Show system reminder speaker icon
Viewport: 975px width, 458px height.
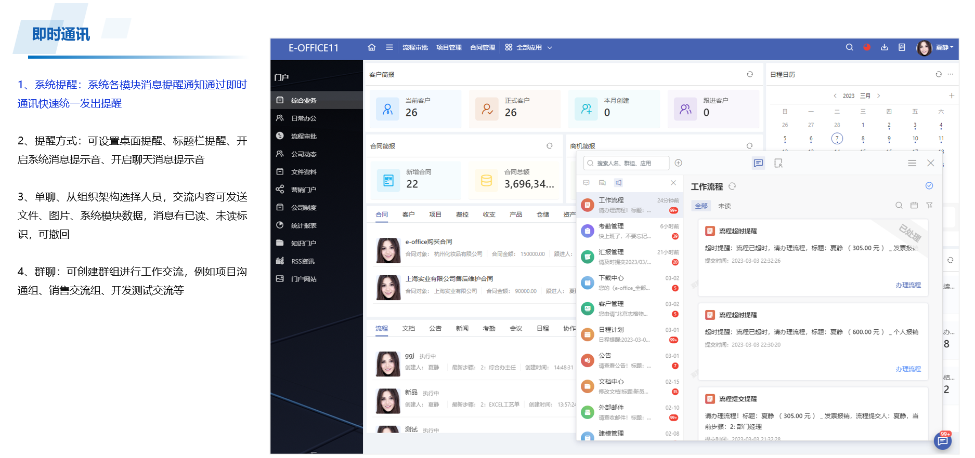[x=618, y=183]
